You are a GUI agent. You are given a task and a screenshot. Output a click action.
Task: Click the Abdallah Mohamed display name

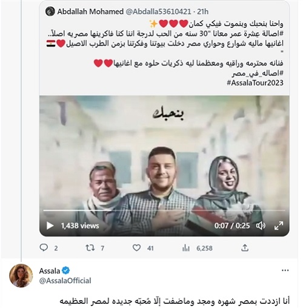90,12
